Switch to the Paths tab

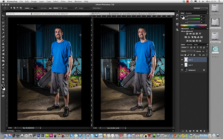click(196, 44)
